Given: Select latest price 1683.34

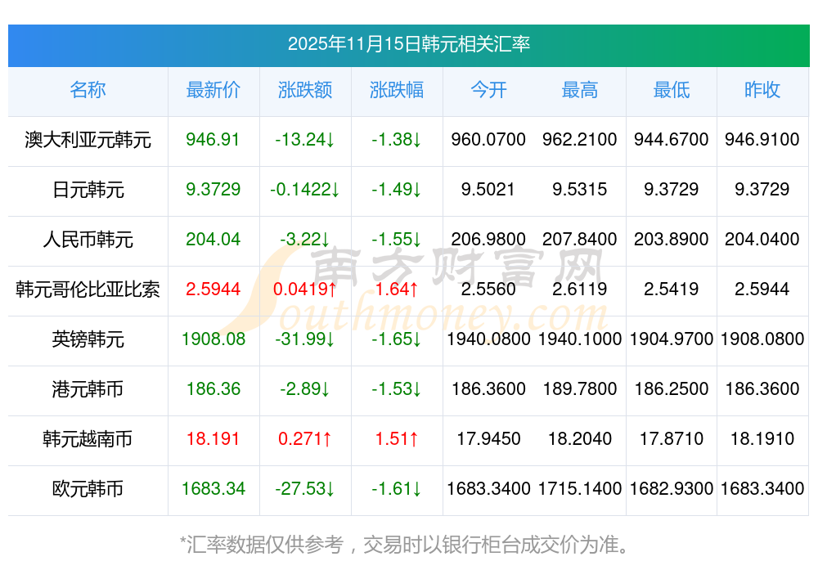Looking at the screenshot, I should [213, 489].
